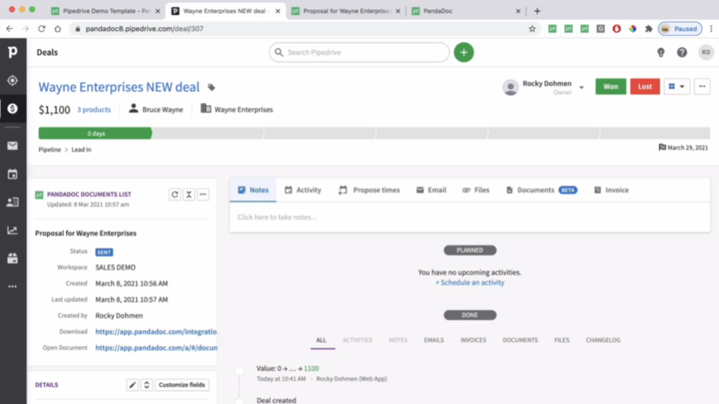The width and height of the screenshot is (719, 404).
Task: Filter history by DOCUMENTS
Action: (520, 340)
